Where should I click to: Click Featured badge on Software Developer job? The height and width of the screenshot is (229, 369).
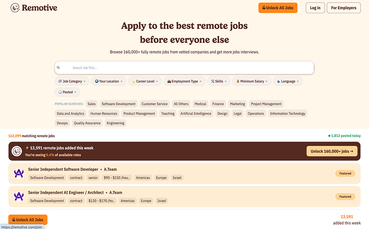(x=345, y=173)
